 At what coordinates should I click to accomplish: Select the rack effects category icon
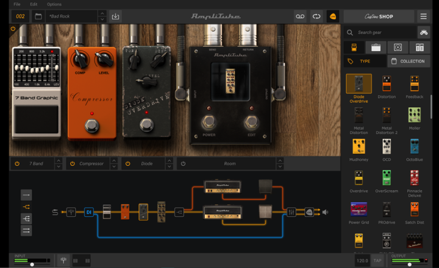[419, 48]
